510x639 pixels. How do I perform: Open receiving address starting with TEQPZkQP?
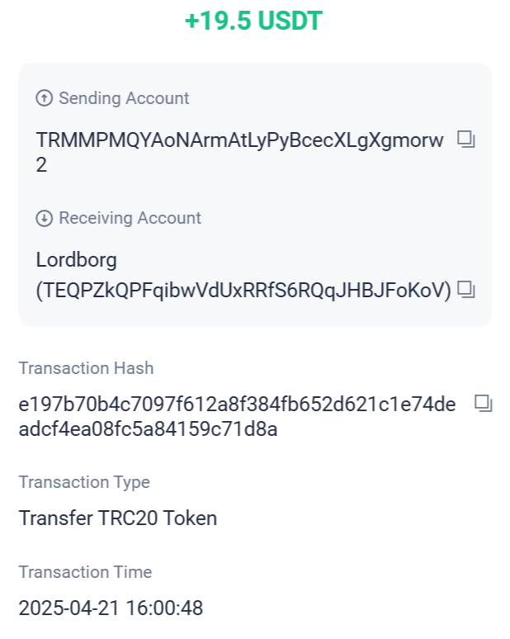(x=243, y=290)
